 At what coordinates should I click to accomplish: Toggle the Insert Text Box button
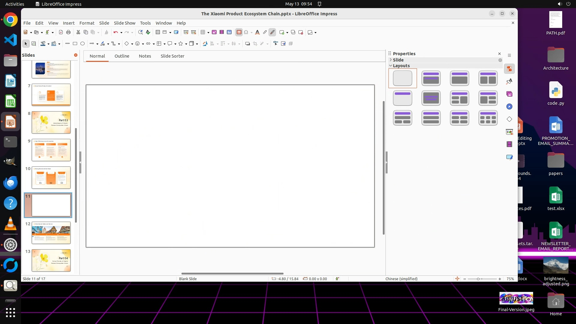point(239,32)
